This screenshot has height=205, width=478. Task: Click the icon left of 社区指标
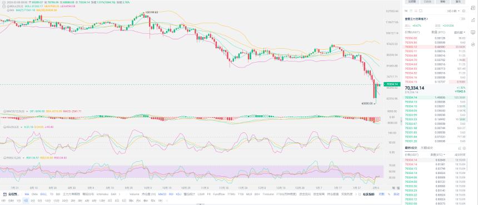360,194
